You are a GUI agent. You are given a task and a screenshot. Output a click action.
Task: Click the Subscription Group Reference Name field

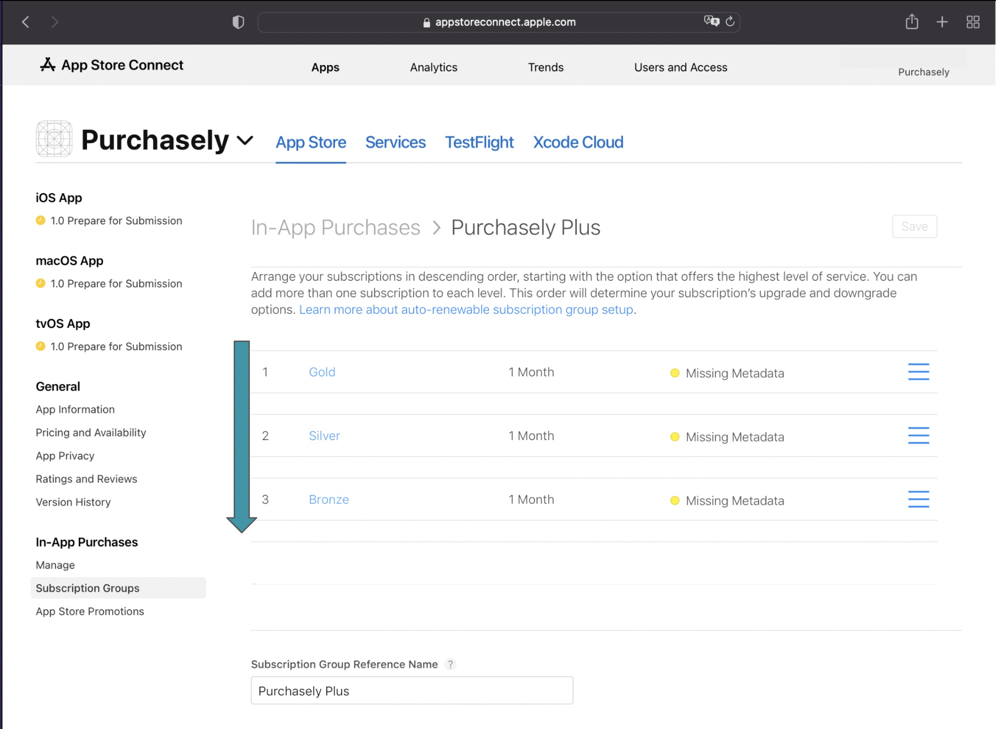pos(411,691)
